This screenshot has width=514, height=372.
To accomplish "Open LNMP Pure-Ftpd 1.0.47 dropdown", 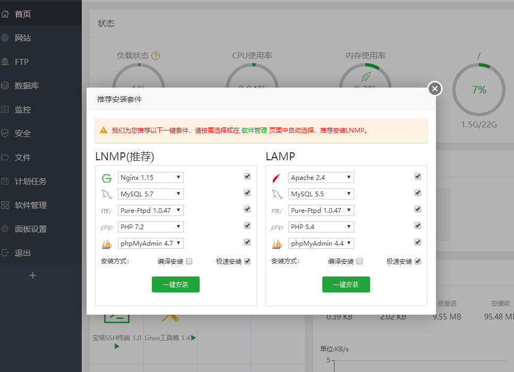I will 150,210.
